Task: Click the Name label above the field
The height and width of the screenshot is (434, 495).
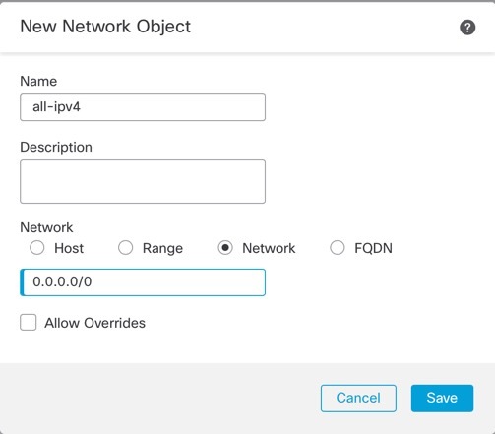Action: [38, 81]
